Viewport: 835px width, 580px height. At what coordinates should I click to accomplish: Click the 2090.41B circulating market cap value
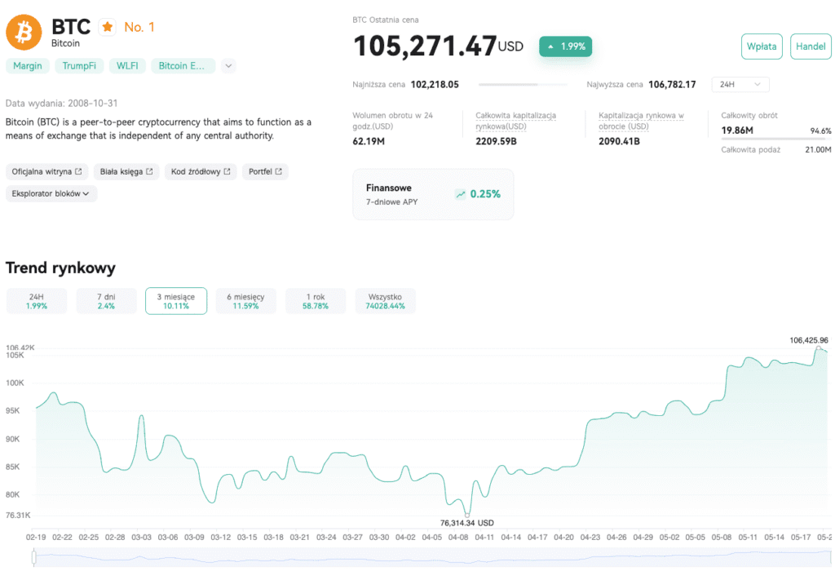pyautogui.click(x=620, y=142)
